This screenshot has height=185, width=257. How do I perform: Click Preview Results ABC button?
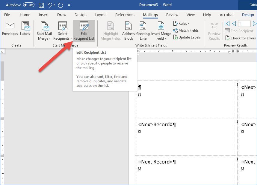pyautogui.click(x=214, y=31)
